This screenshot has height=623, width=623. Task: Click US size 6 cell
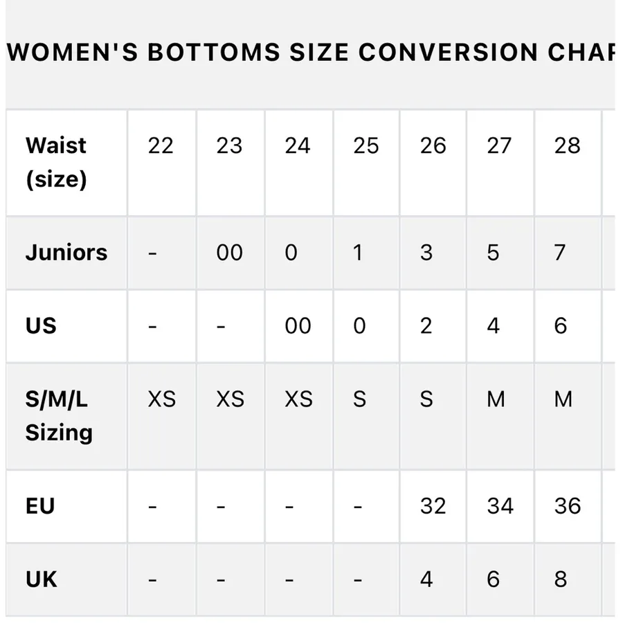pyautogui.click(x=568, y=326)
